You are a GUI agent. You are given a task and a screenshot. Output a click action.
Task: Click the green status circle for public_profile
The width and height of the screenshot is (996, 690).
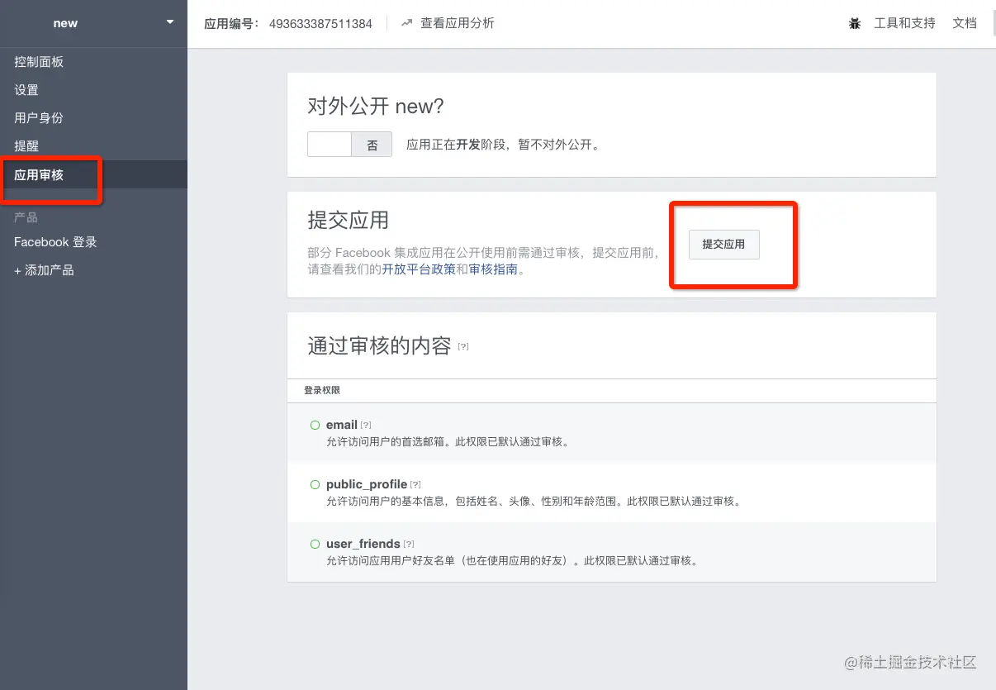(315, 484)
